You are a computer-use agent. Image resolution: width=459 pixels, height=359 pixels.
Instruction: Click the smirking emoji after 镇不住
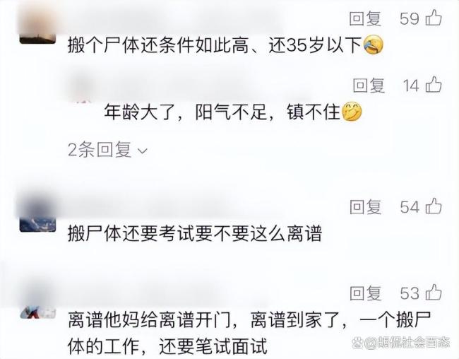[x=352, y=112]
